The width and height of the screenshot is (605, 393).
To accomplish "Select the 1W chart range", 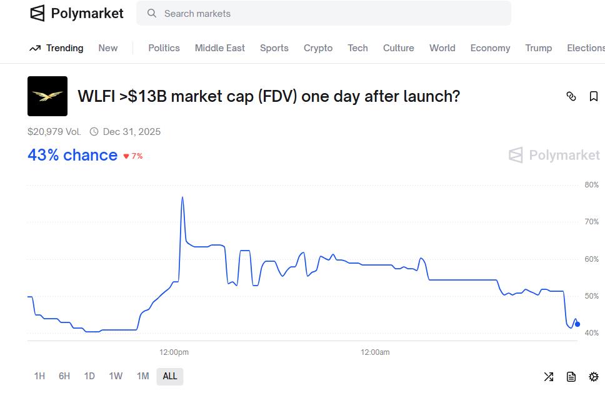I will point(116,376).
